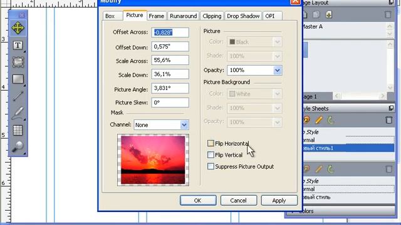Click the Apply button
The height and width of the screenshot is (225, 401).
coord(279,200)
